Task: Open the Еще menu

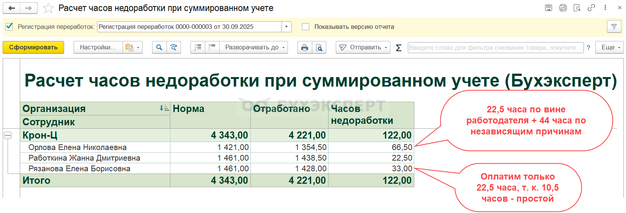Action: [610, 47]
